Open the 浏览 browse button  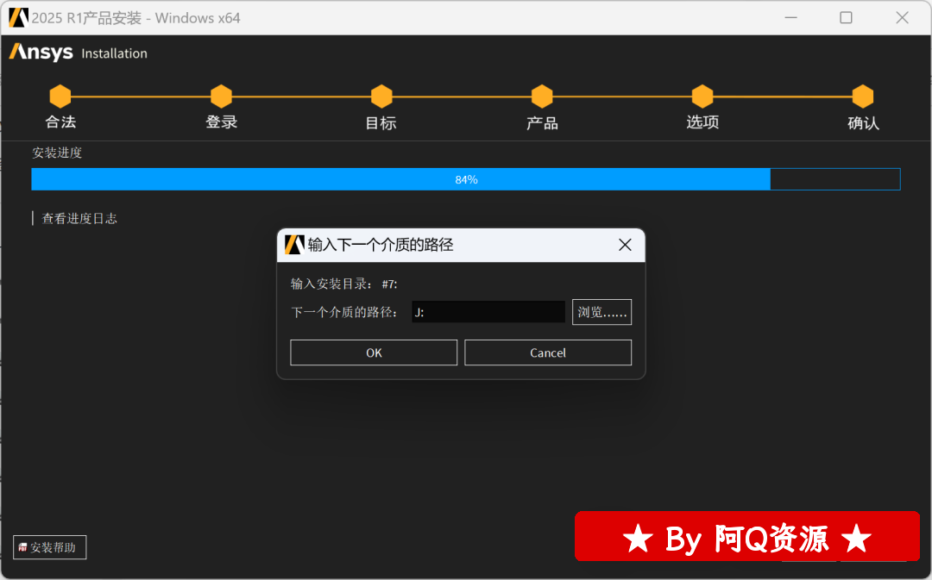point(601,312)
